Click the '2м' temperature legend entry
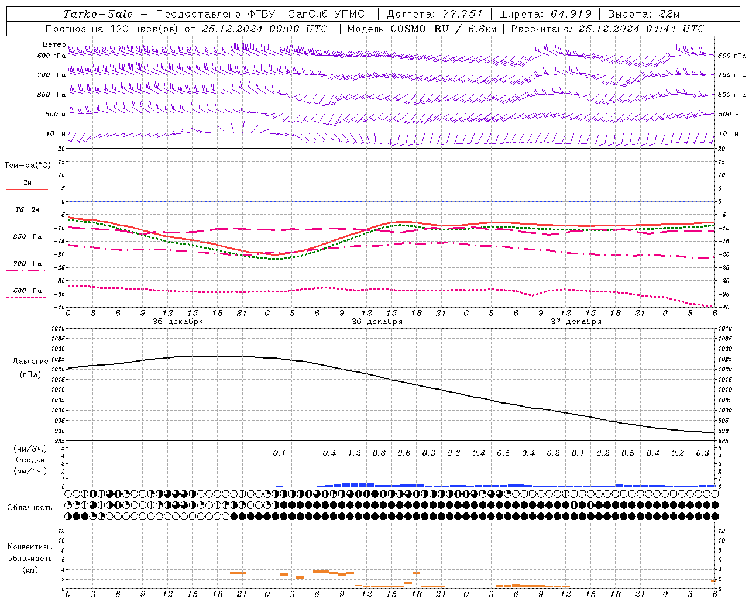This screenshot has height=599, width=749. click(28, 183)
